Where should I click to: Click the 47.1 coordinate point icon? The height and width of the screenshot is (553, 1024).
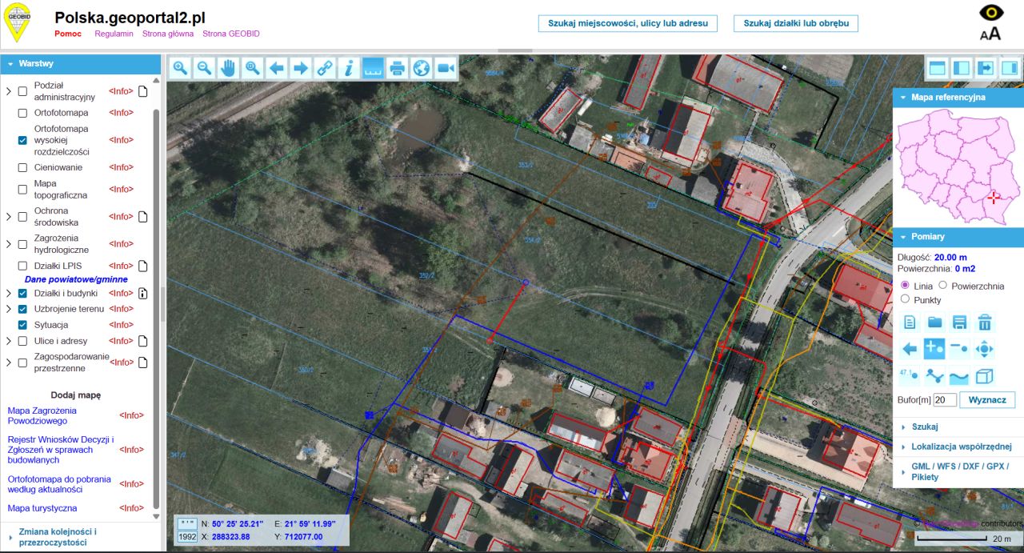tap(910, 375)
